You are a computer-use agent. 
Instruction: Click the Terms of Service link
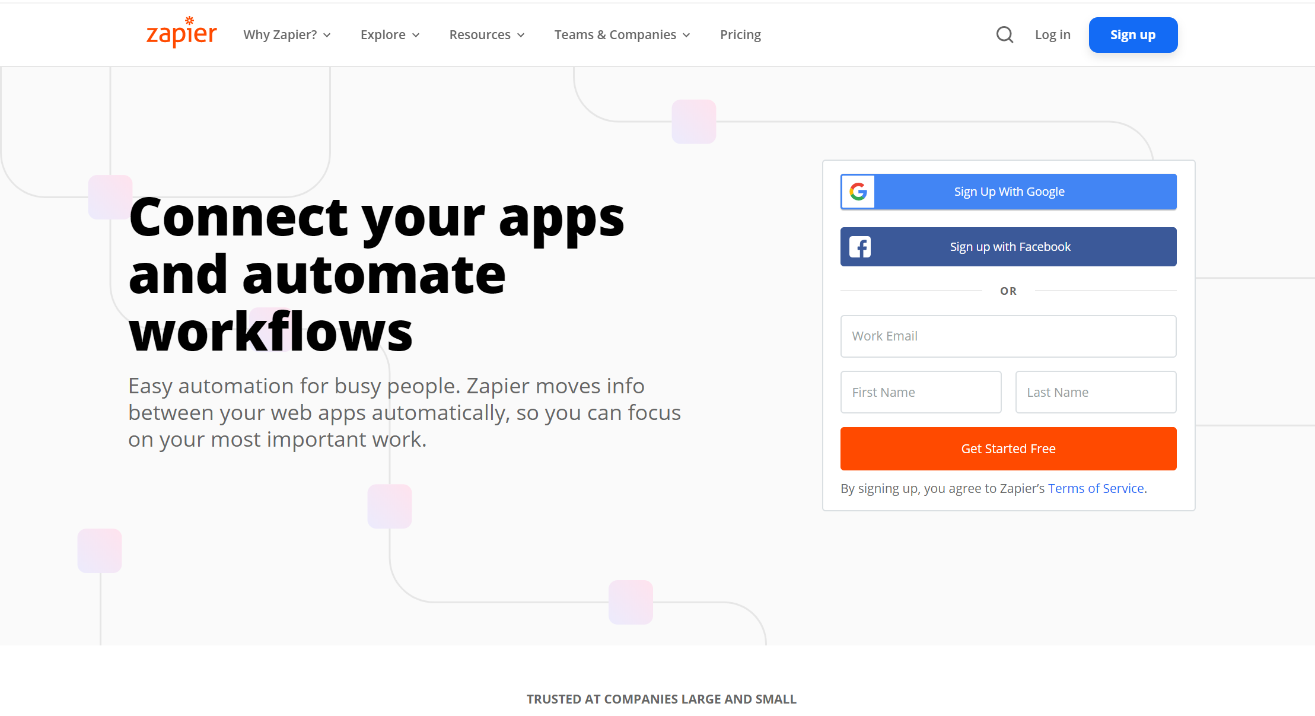pyautogui.click(x=1096, y=488)
